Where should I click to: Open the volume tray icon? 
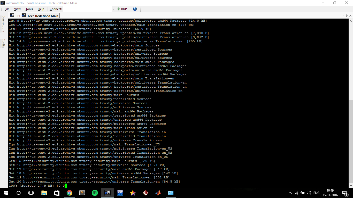(x=309, y=193)
